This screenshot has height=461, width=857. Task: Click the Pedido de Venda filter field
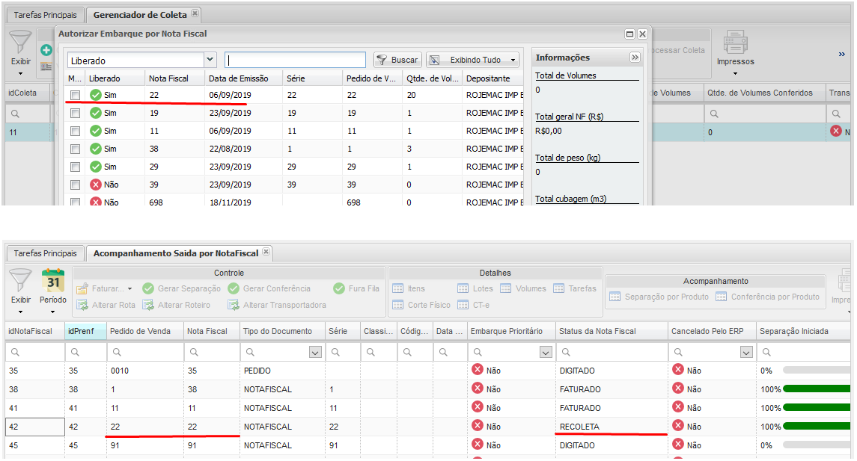(x=145, y=353)
